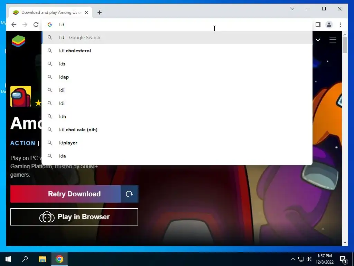Show hidden system tray icons
Image resolution: width=354 pixels, height=266 pixels.
(292, 259)
